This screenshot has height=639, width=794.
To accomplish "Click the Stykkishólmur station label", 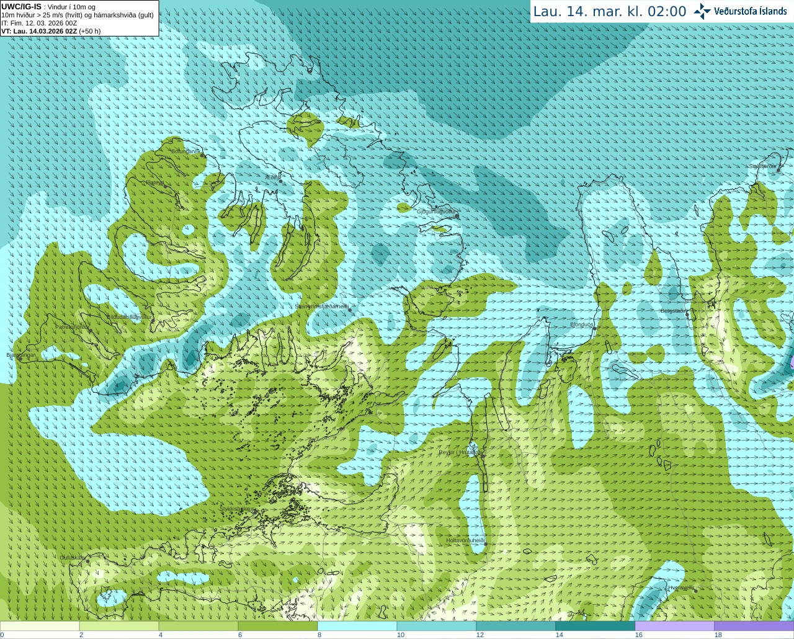I will 238,509.
